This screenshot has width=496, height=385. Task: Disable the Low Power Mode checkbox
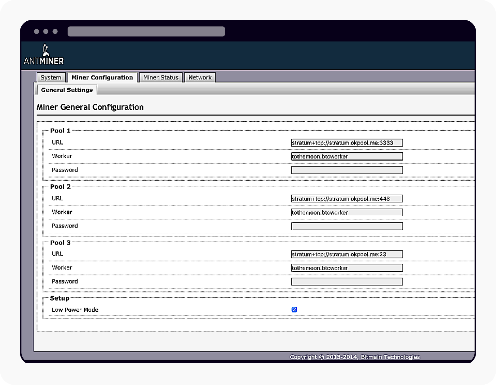click(294, 309)
